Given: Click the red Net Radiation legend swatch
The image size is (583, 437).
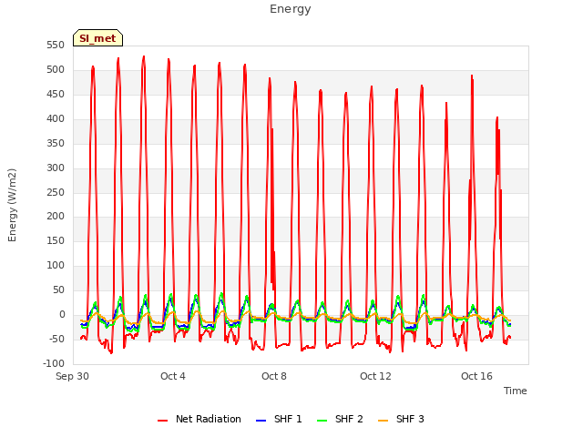Looking at the screenshot, I should point(162,421).
